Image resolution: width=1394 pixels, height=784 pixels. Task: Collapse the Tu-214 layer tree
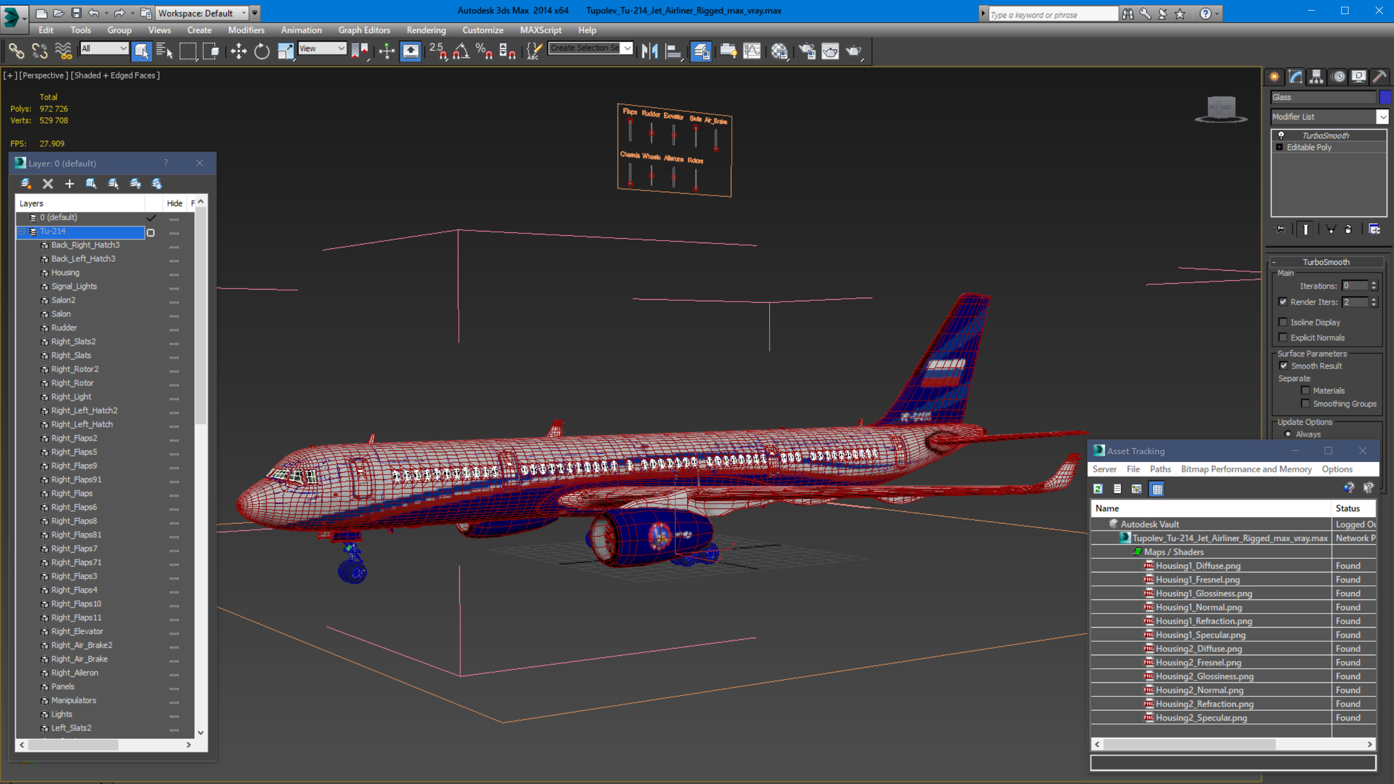click(x=22, y=231)
